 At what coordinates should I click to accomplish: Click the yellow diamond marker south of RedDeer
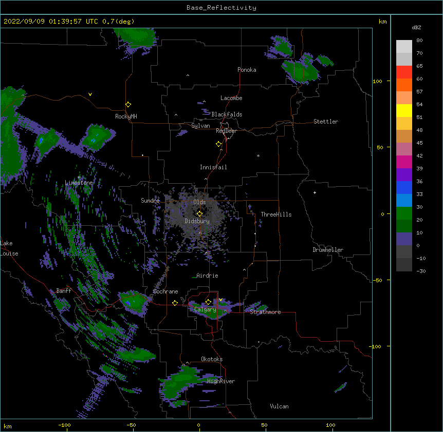[218, 144]
